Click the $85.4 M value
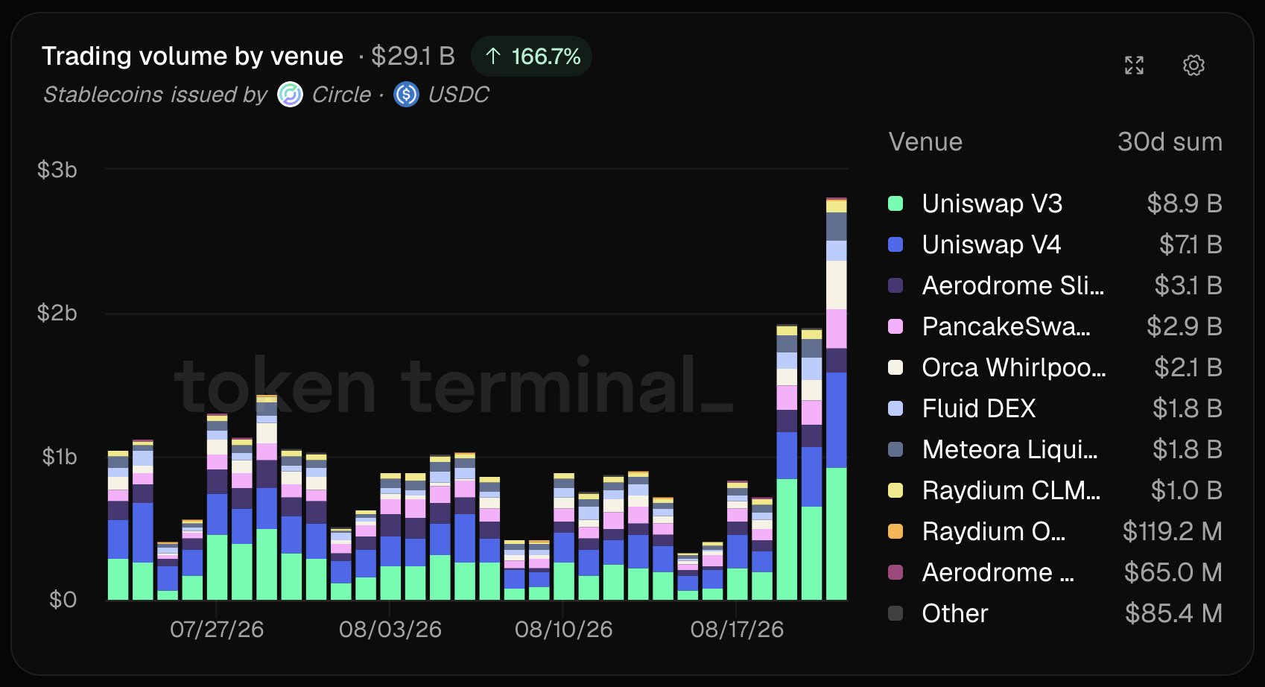This screenshot has width=1265, height=687. click(1174, 613)
